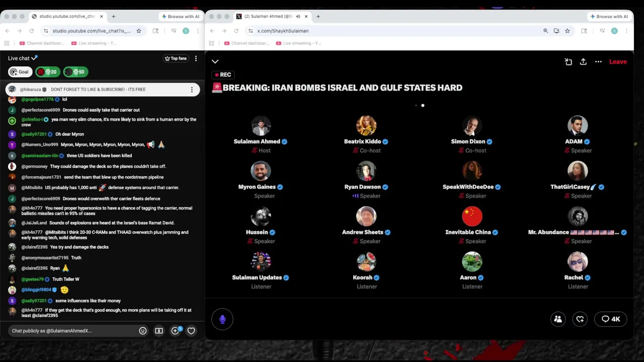
Task: Open Beatrix Kiddo co-host avatar
Action: (366, 126)
